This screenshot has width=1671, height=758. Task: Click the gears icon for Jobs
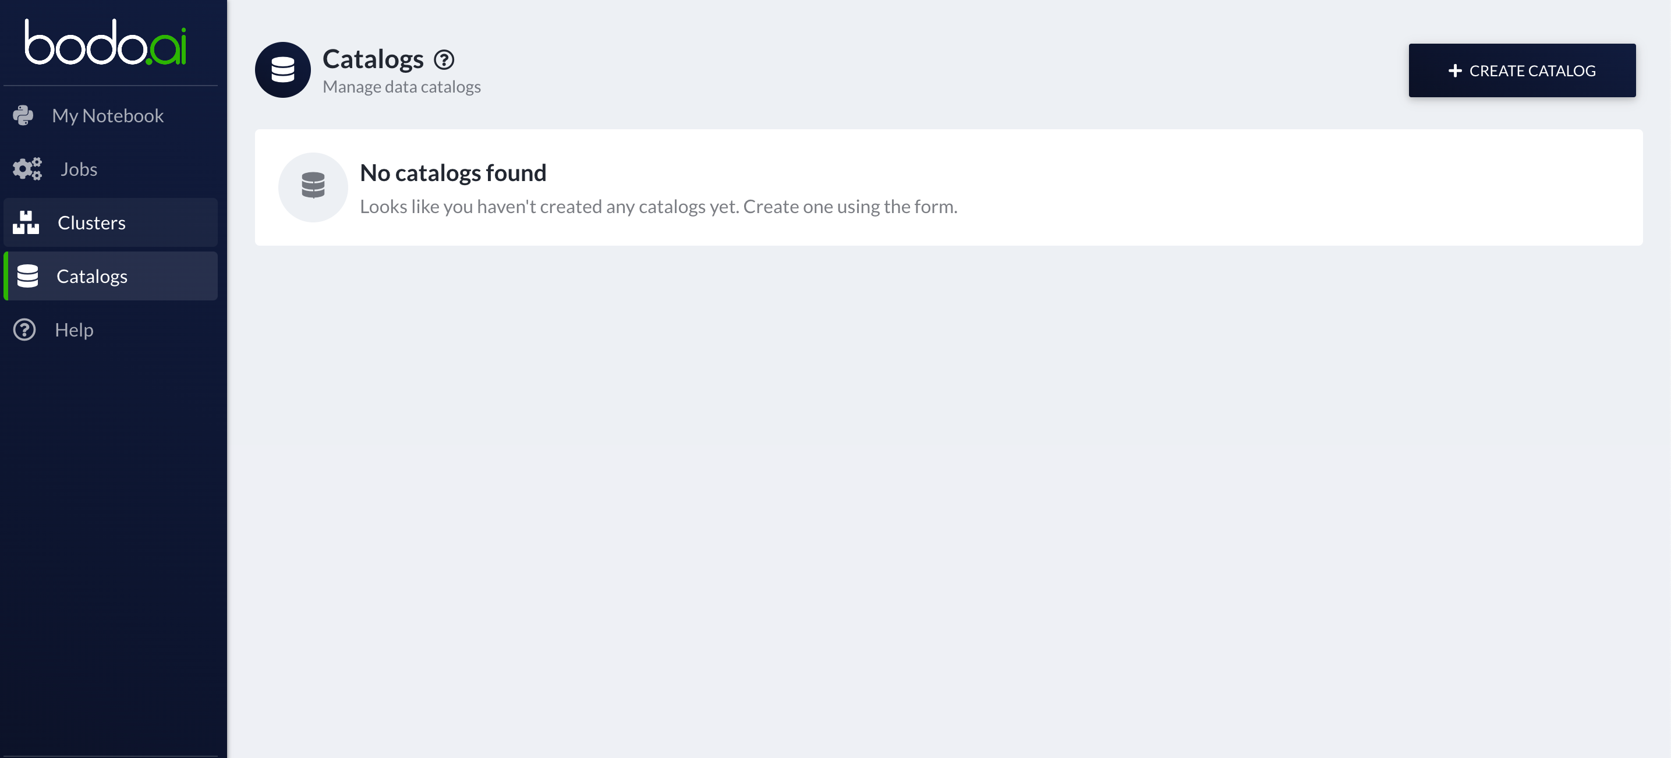point(27,169)
